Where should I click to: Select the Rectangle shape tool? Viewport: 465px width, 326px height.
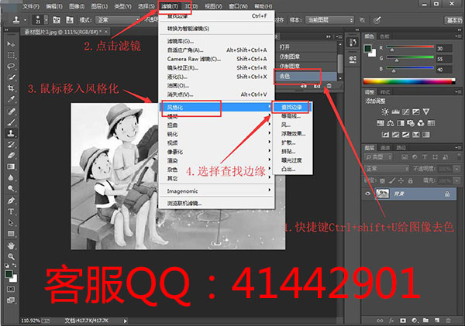[x=11, y=234]
